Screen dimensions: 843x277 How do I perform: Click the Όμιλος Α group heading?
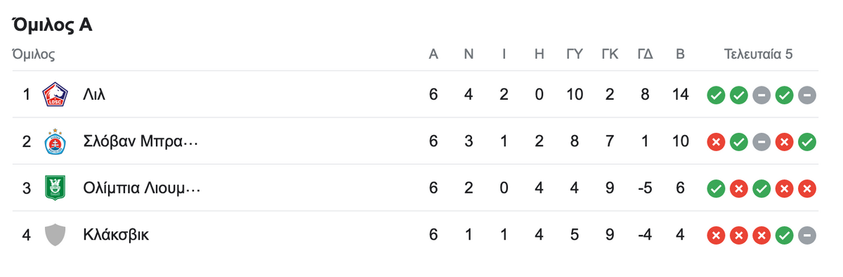[x=53, y=25]
